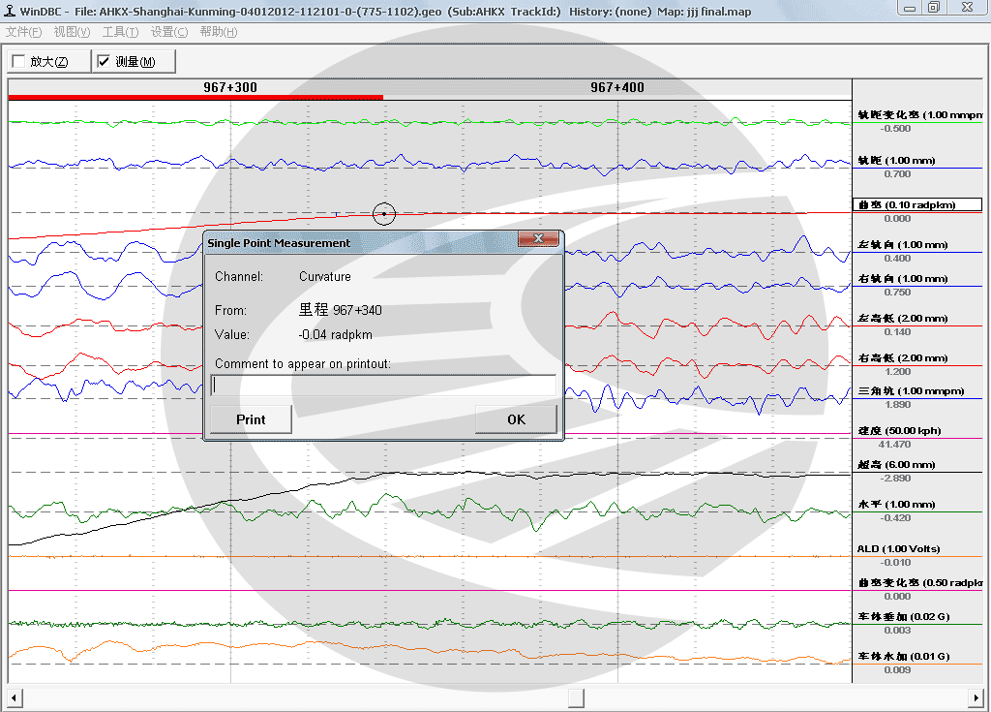Select the 超高 (6.00 mm) channel label
Viewport: 991px width, 712px height.
click(x=896, y=465)
